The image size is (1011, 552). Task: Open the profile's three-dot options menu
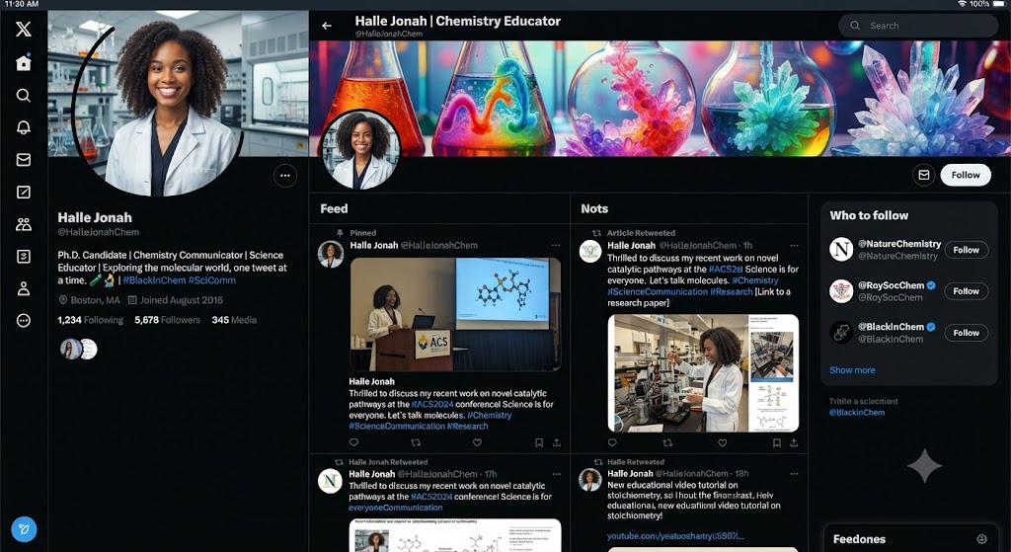click(285, 176)
